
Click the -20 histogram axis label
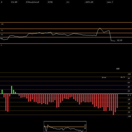pos(129,100)
